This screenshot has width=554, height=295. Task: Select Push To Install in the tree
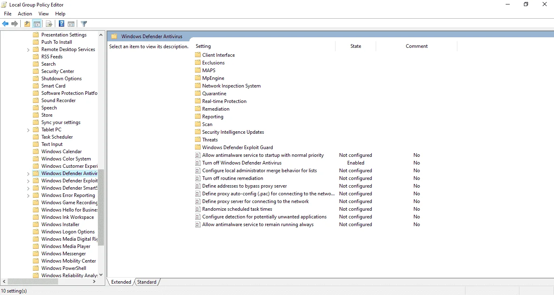(x=56, y=42)
